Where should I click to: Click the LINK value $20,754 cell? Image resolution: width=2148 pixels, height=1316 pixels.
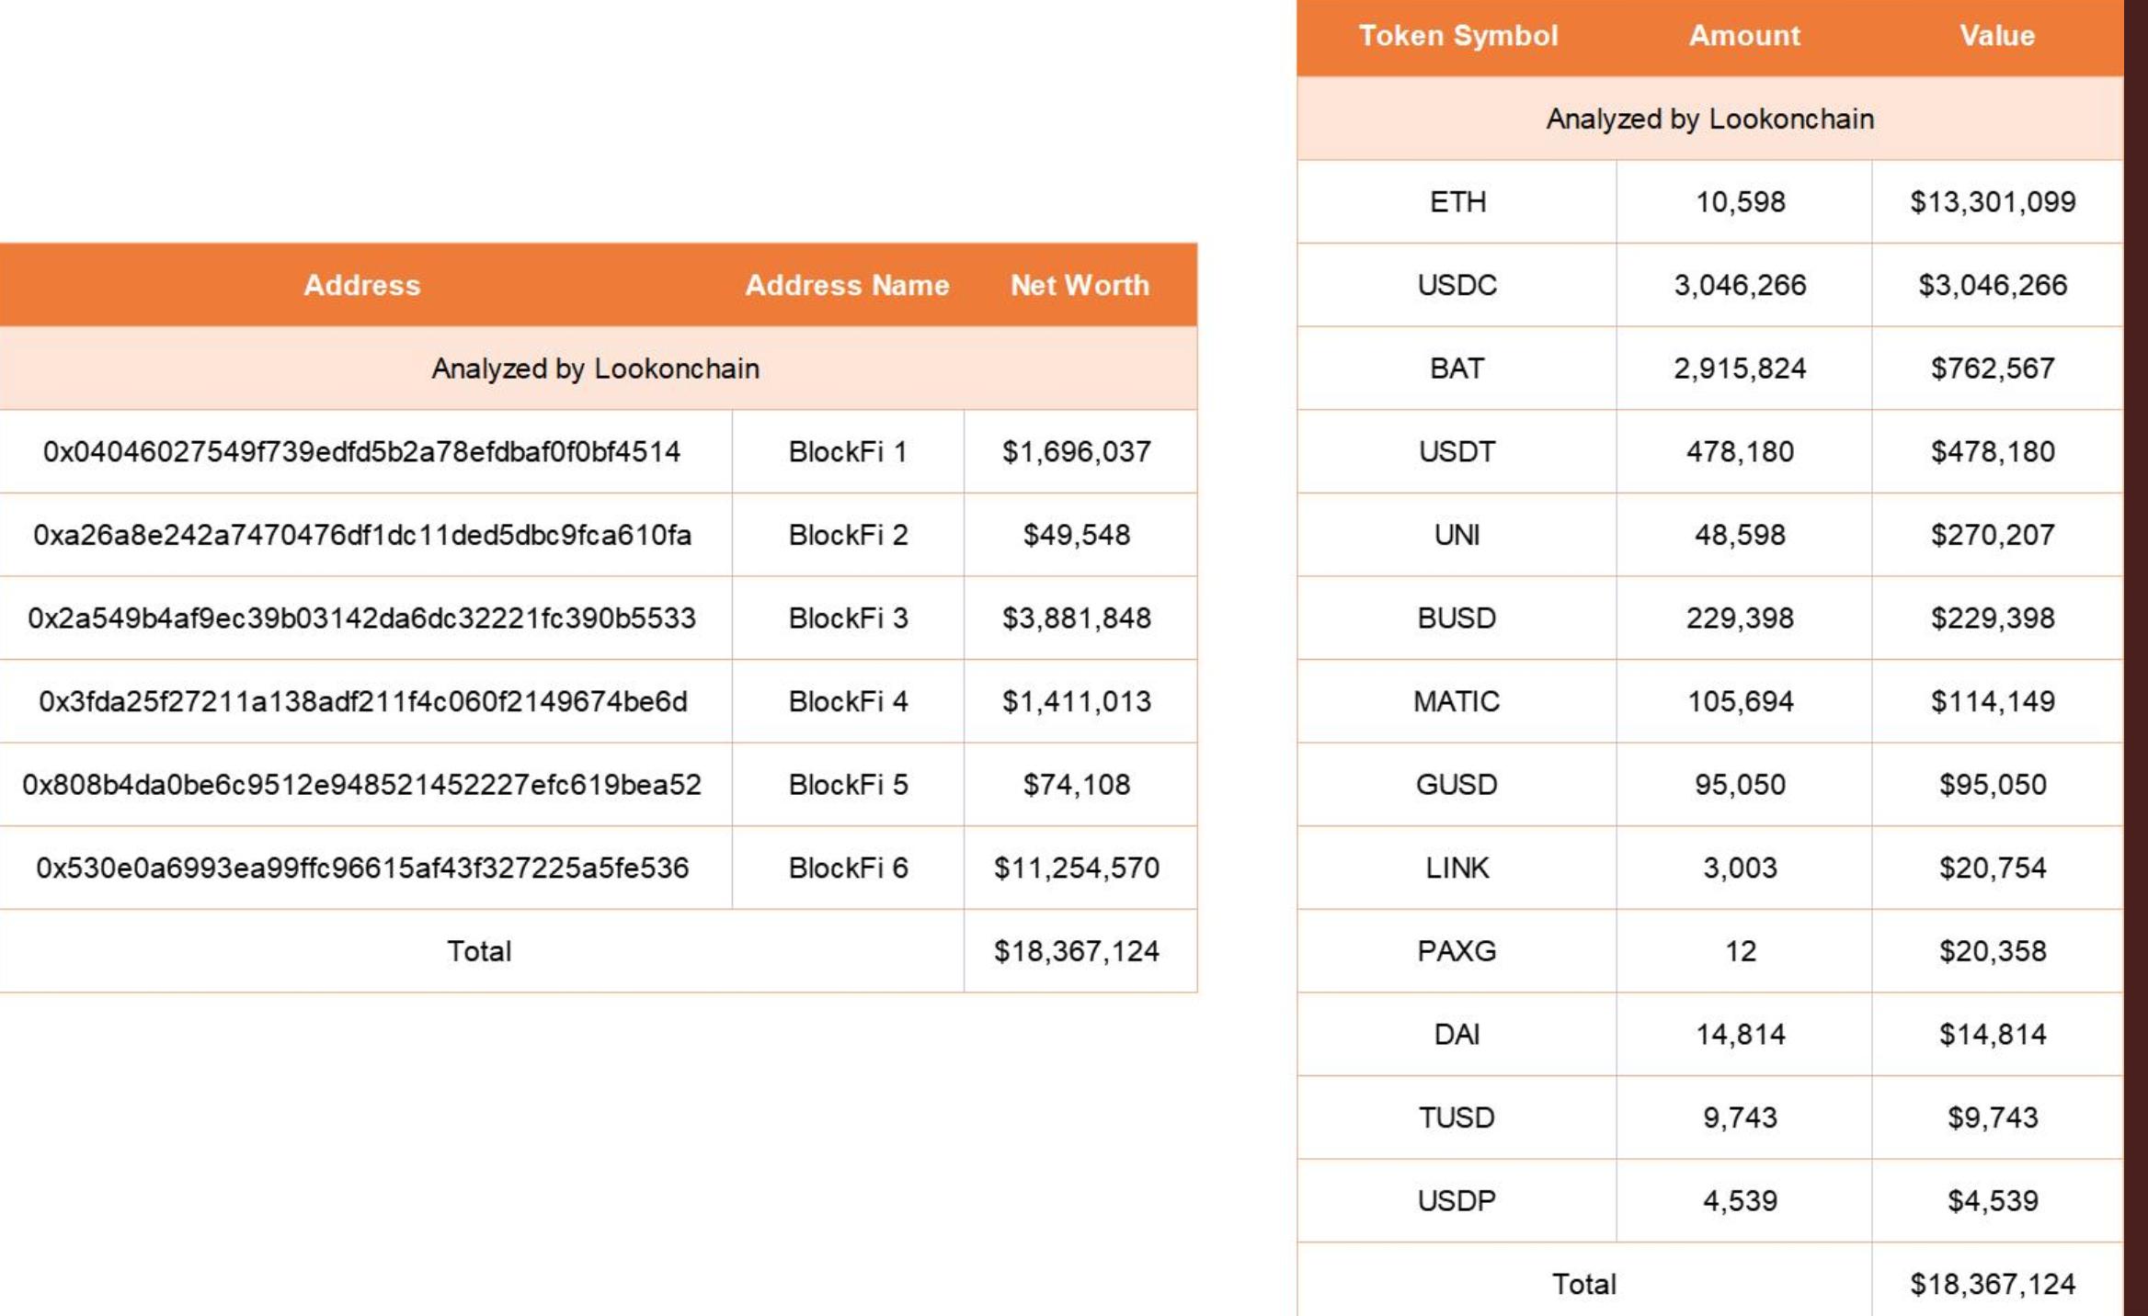click(1993, 868)
